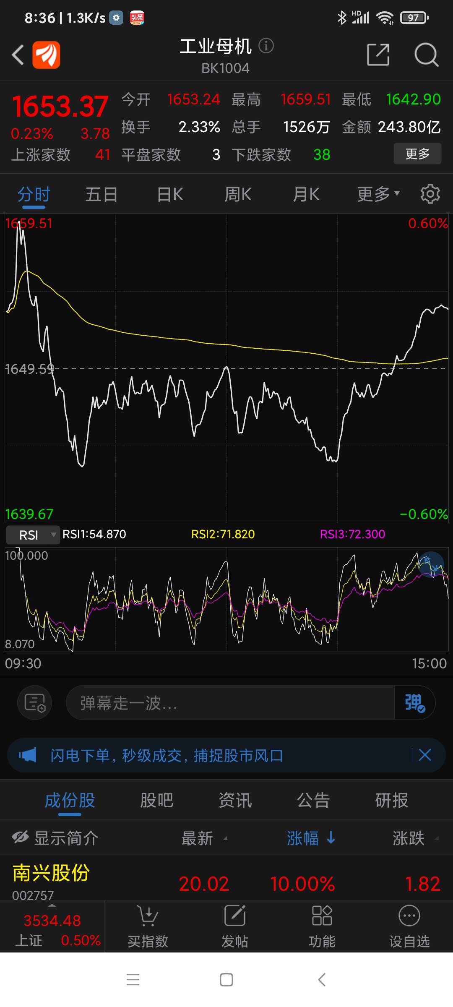Tap 设自选 ellipsis icon
Screen dimensions: 453x1007
point(409,916)
